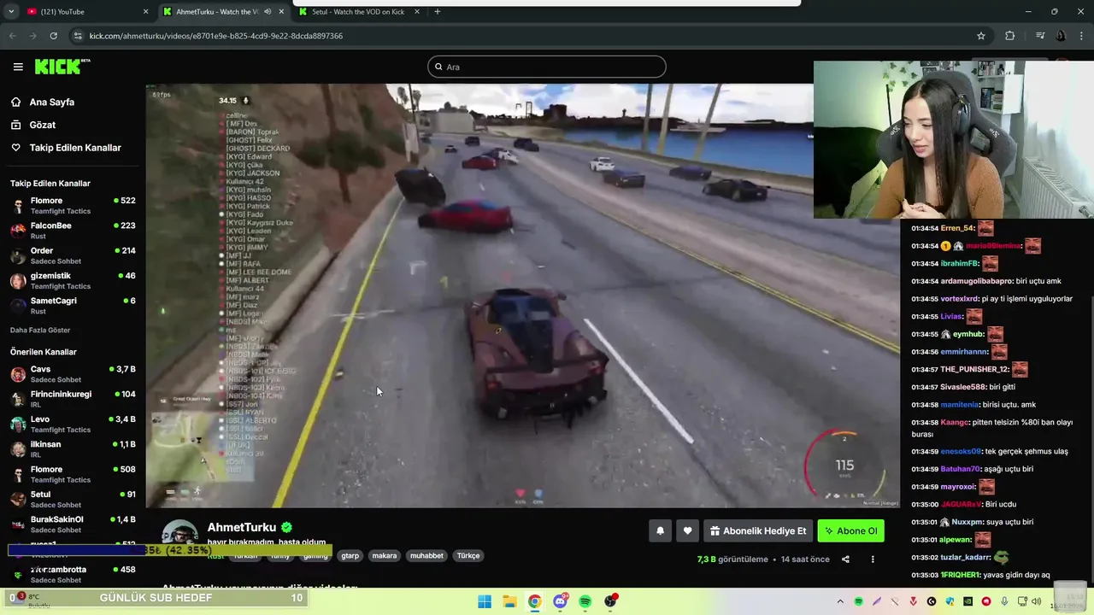The image size is (1094, 615).
Task: Click the microphone tray icon
Action: tap(1005, 601)
